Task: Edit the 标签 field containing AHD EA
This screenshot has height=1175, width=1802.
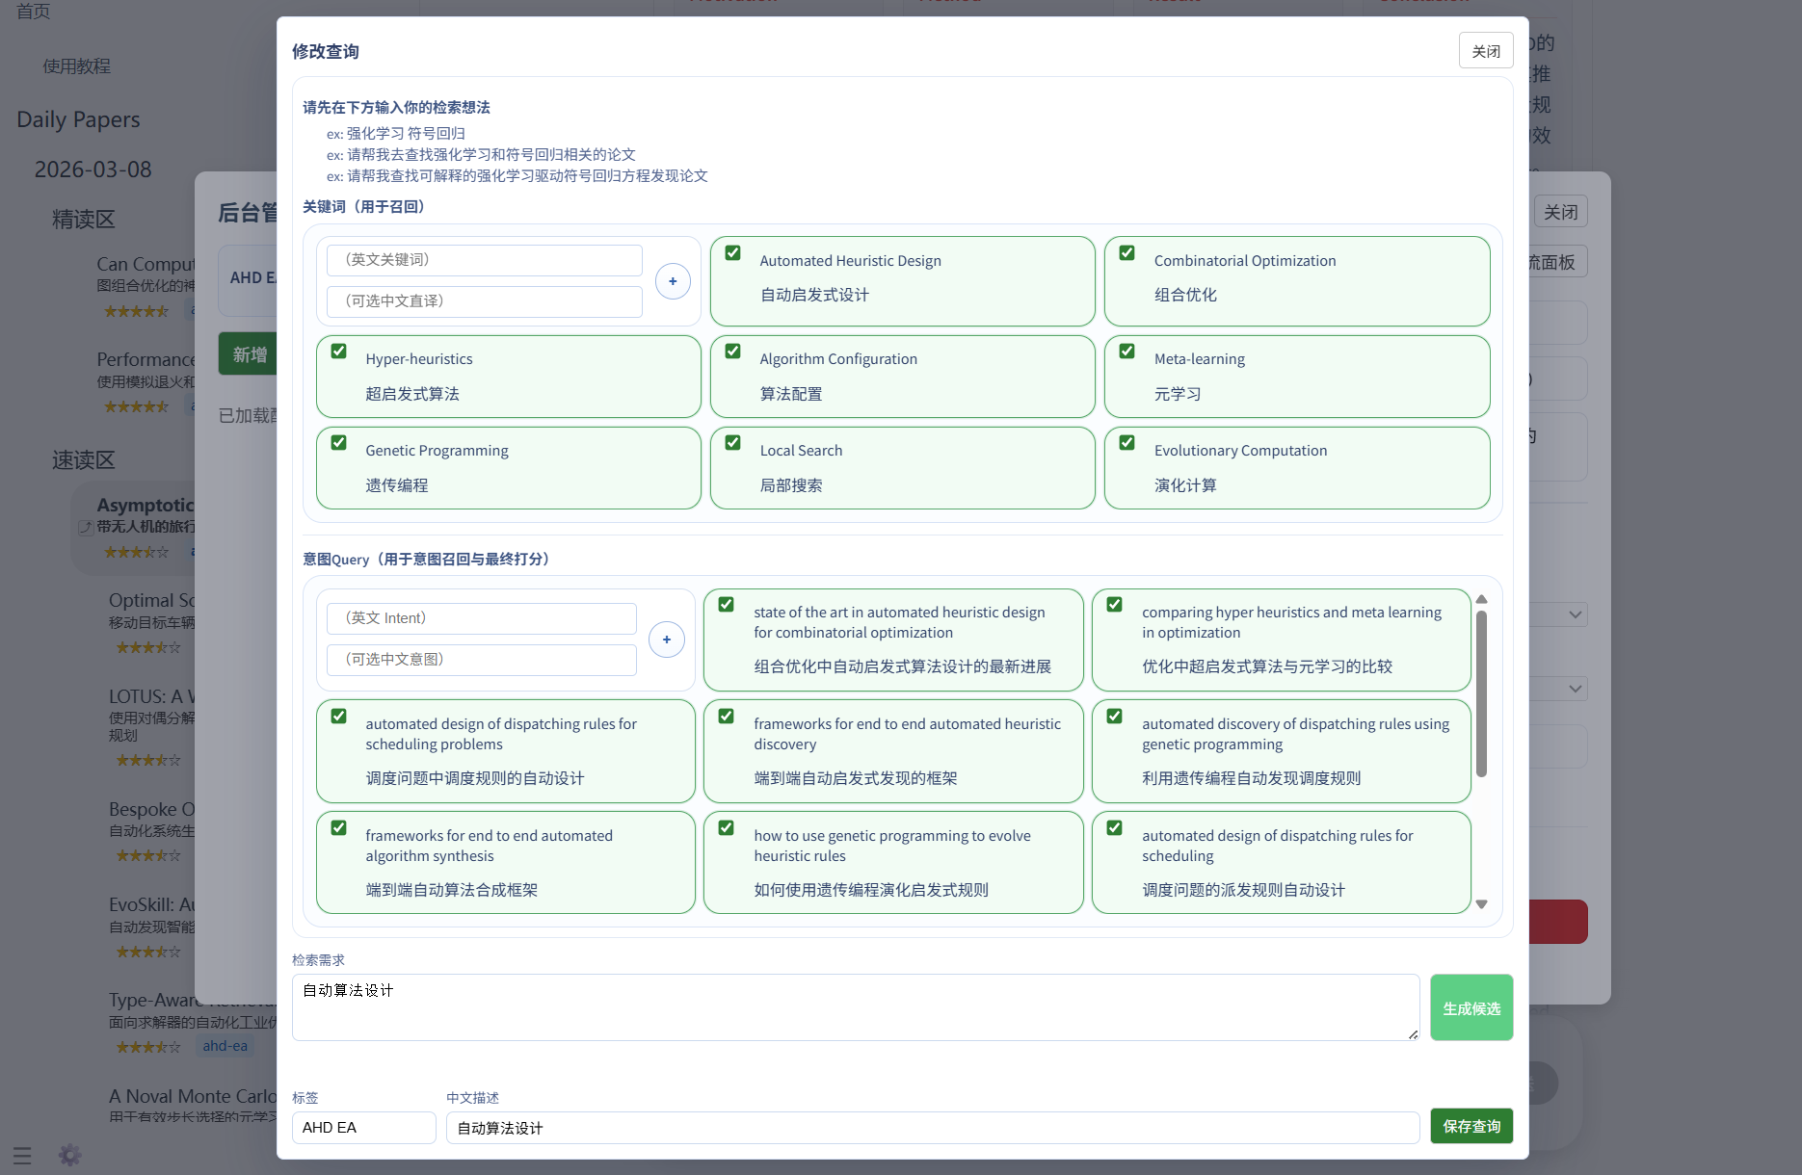Action: point(364,1128)
